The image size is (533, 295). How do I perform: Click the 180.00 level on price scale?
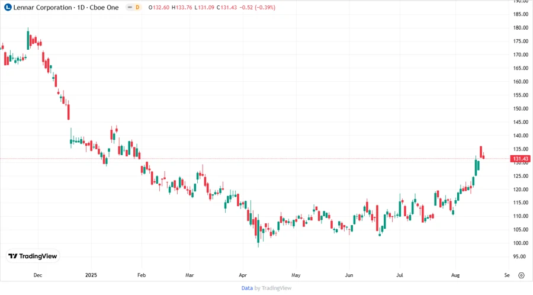(x=521, y=28)
